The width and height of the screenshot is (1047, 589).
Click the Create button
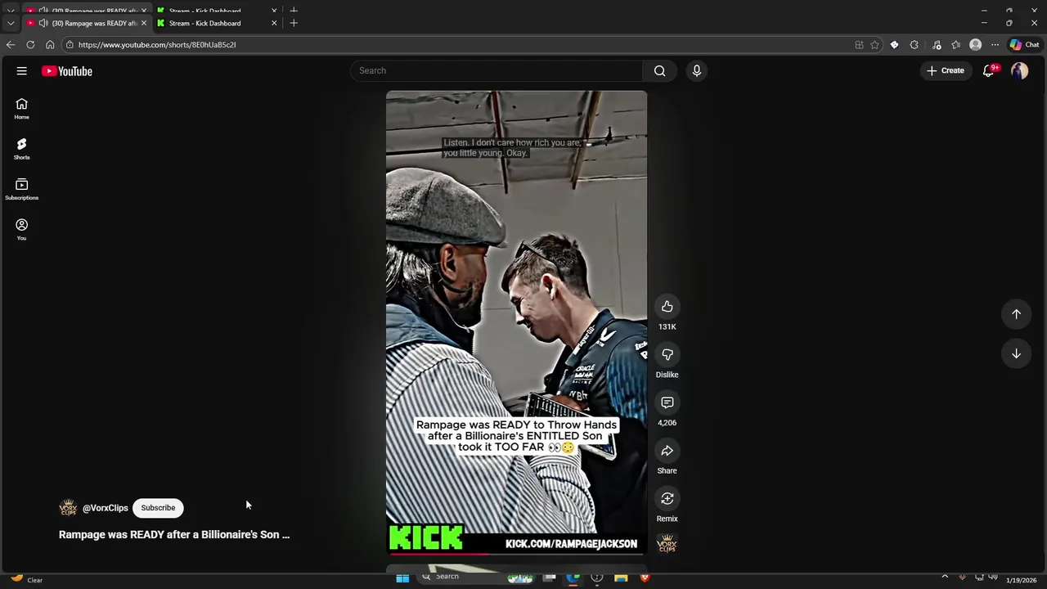coord(946,71)
